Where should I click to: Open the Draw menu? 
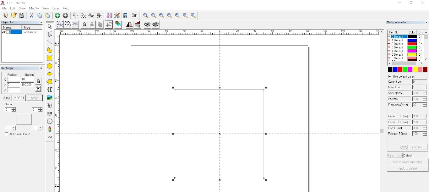(x=22, y=8)
